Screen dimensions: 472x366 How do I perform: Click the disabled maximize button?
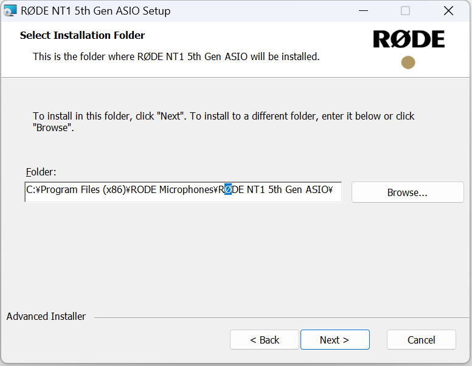tap(405, 11)
